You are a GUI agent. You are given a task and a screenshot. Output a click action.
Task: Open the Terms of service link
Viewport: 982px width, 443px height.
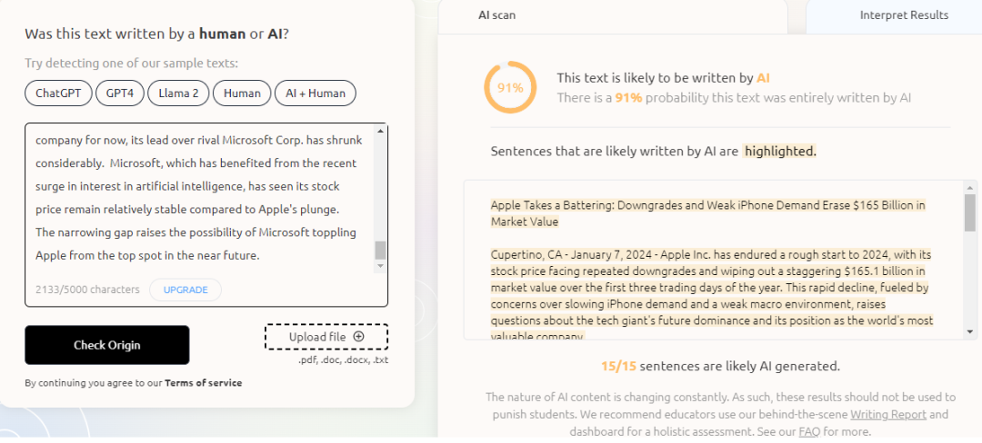[x=204, y=383]
